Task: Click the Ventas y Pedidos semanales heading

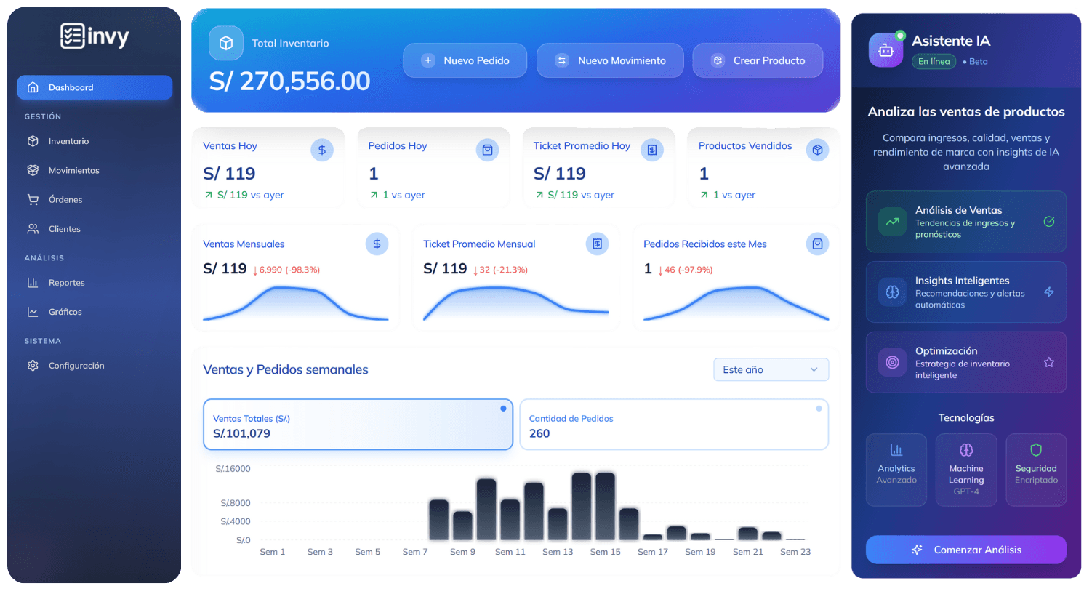Action: pos(286,369)
